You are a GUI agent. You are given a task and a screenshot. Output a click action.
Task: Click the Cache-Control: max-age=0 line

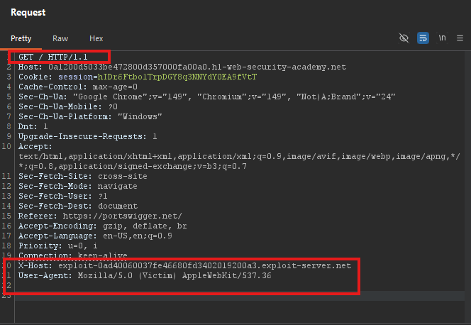[78, 87]
